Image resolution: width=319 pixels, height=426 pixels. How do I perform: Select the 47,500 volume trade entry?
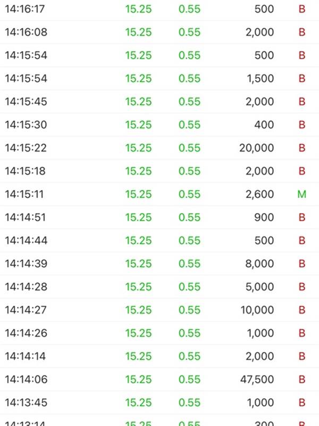159,379
